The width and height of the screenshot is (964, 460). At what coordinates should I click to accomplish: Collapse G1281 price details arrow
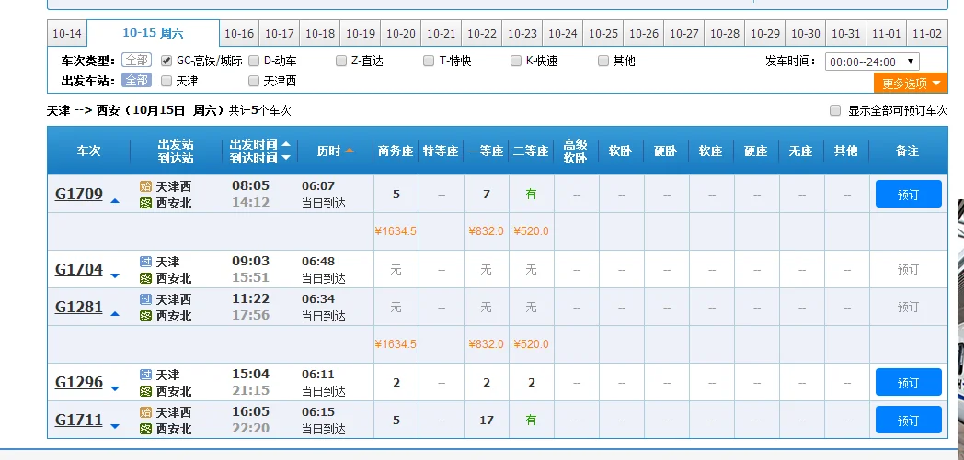coord(115,313)
